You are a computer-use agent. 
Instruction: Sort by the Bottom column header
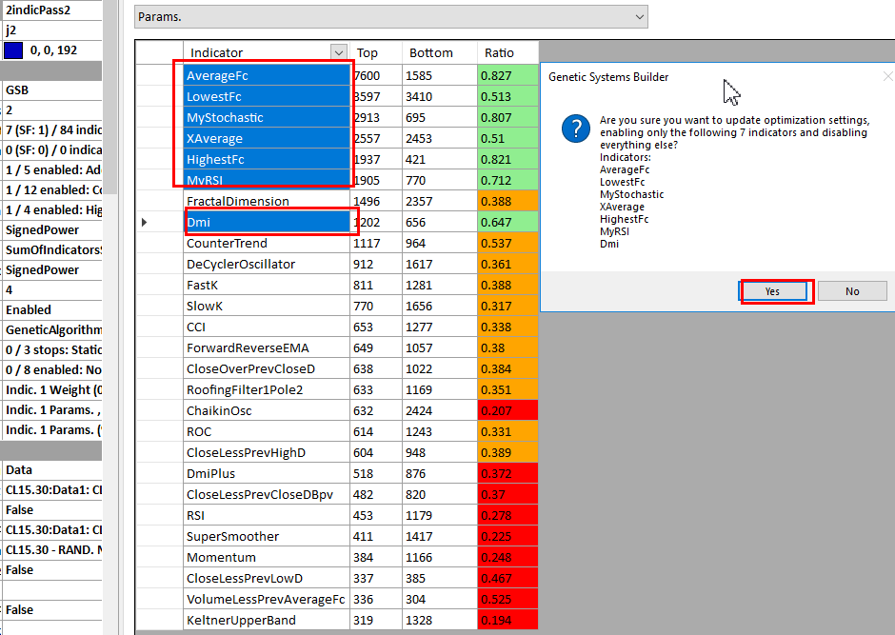tap(430, 52)
